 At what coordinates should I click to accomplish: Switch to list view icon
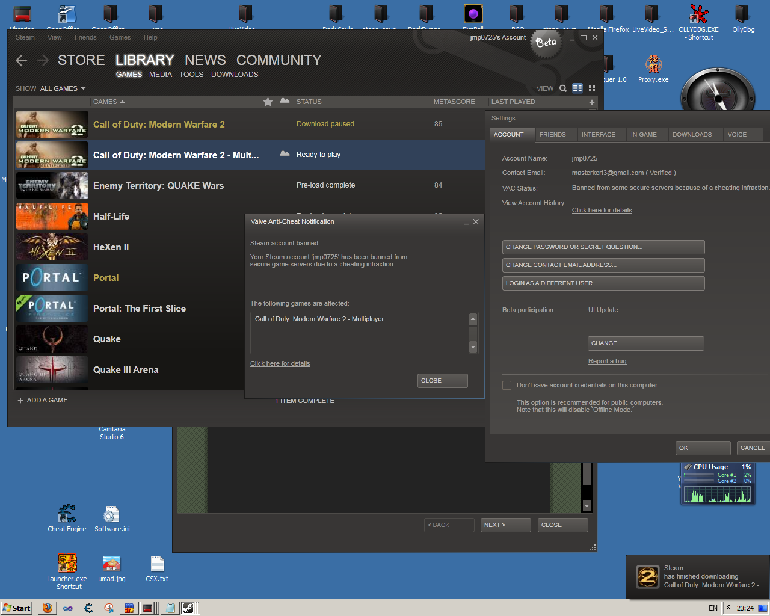click(x=577, y=88)
